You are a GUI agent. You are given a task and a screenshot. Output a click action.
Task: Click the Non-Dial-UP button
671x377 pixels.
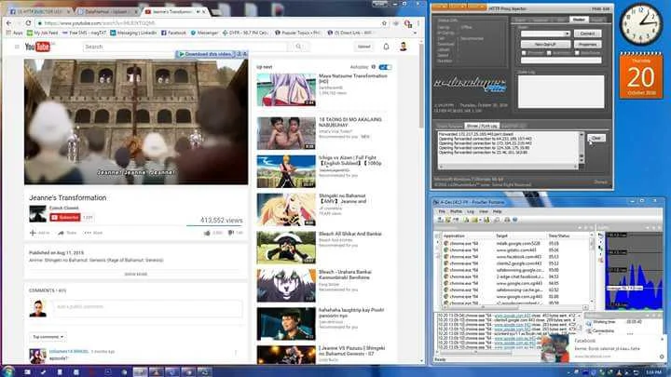tap(545, 45)
